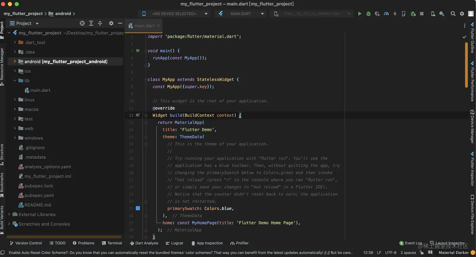
Task: Click the Profile speedometer icon in toolbar
Action: 386,14
